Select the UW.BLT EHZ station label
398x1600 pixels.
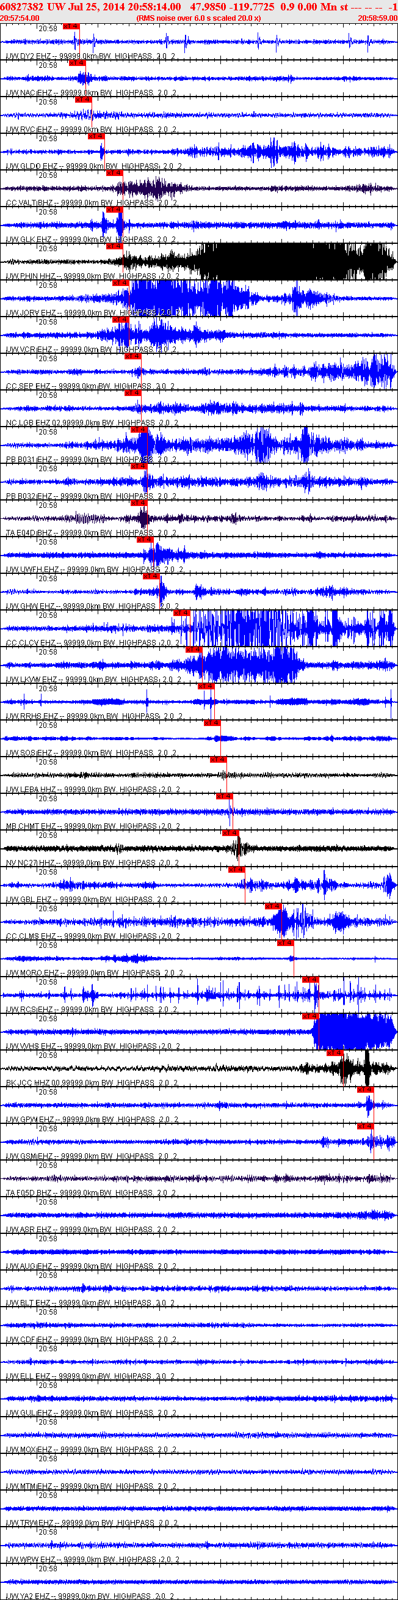click(x=90, y=1302)
